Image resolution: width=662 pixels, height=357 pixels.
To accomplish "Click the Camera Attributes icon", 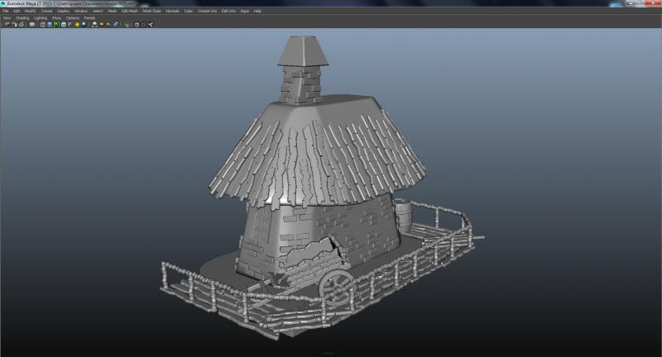I will point(14,25).
